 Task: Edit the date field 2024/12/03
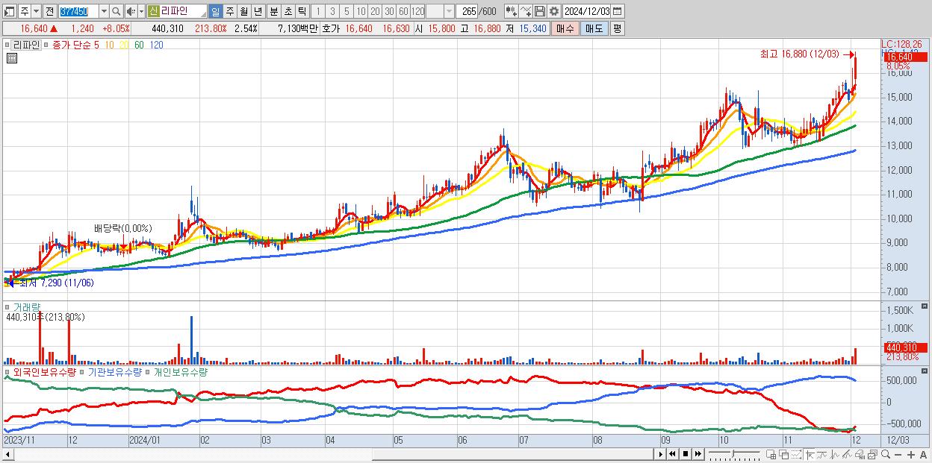[587, 11]
